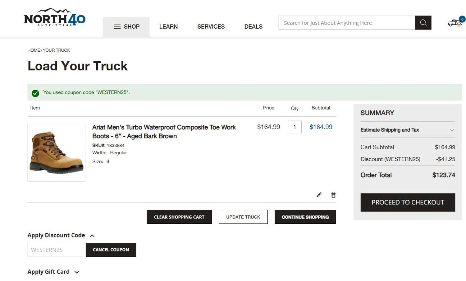Open the DEALS menu
Viewport: 466px width, 281px height.
tap(254, 27)
